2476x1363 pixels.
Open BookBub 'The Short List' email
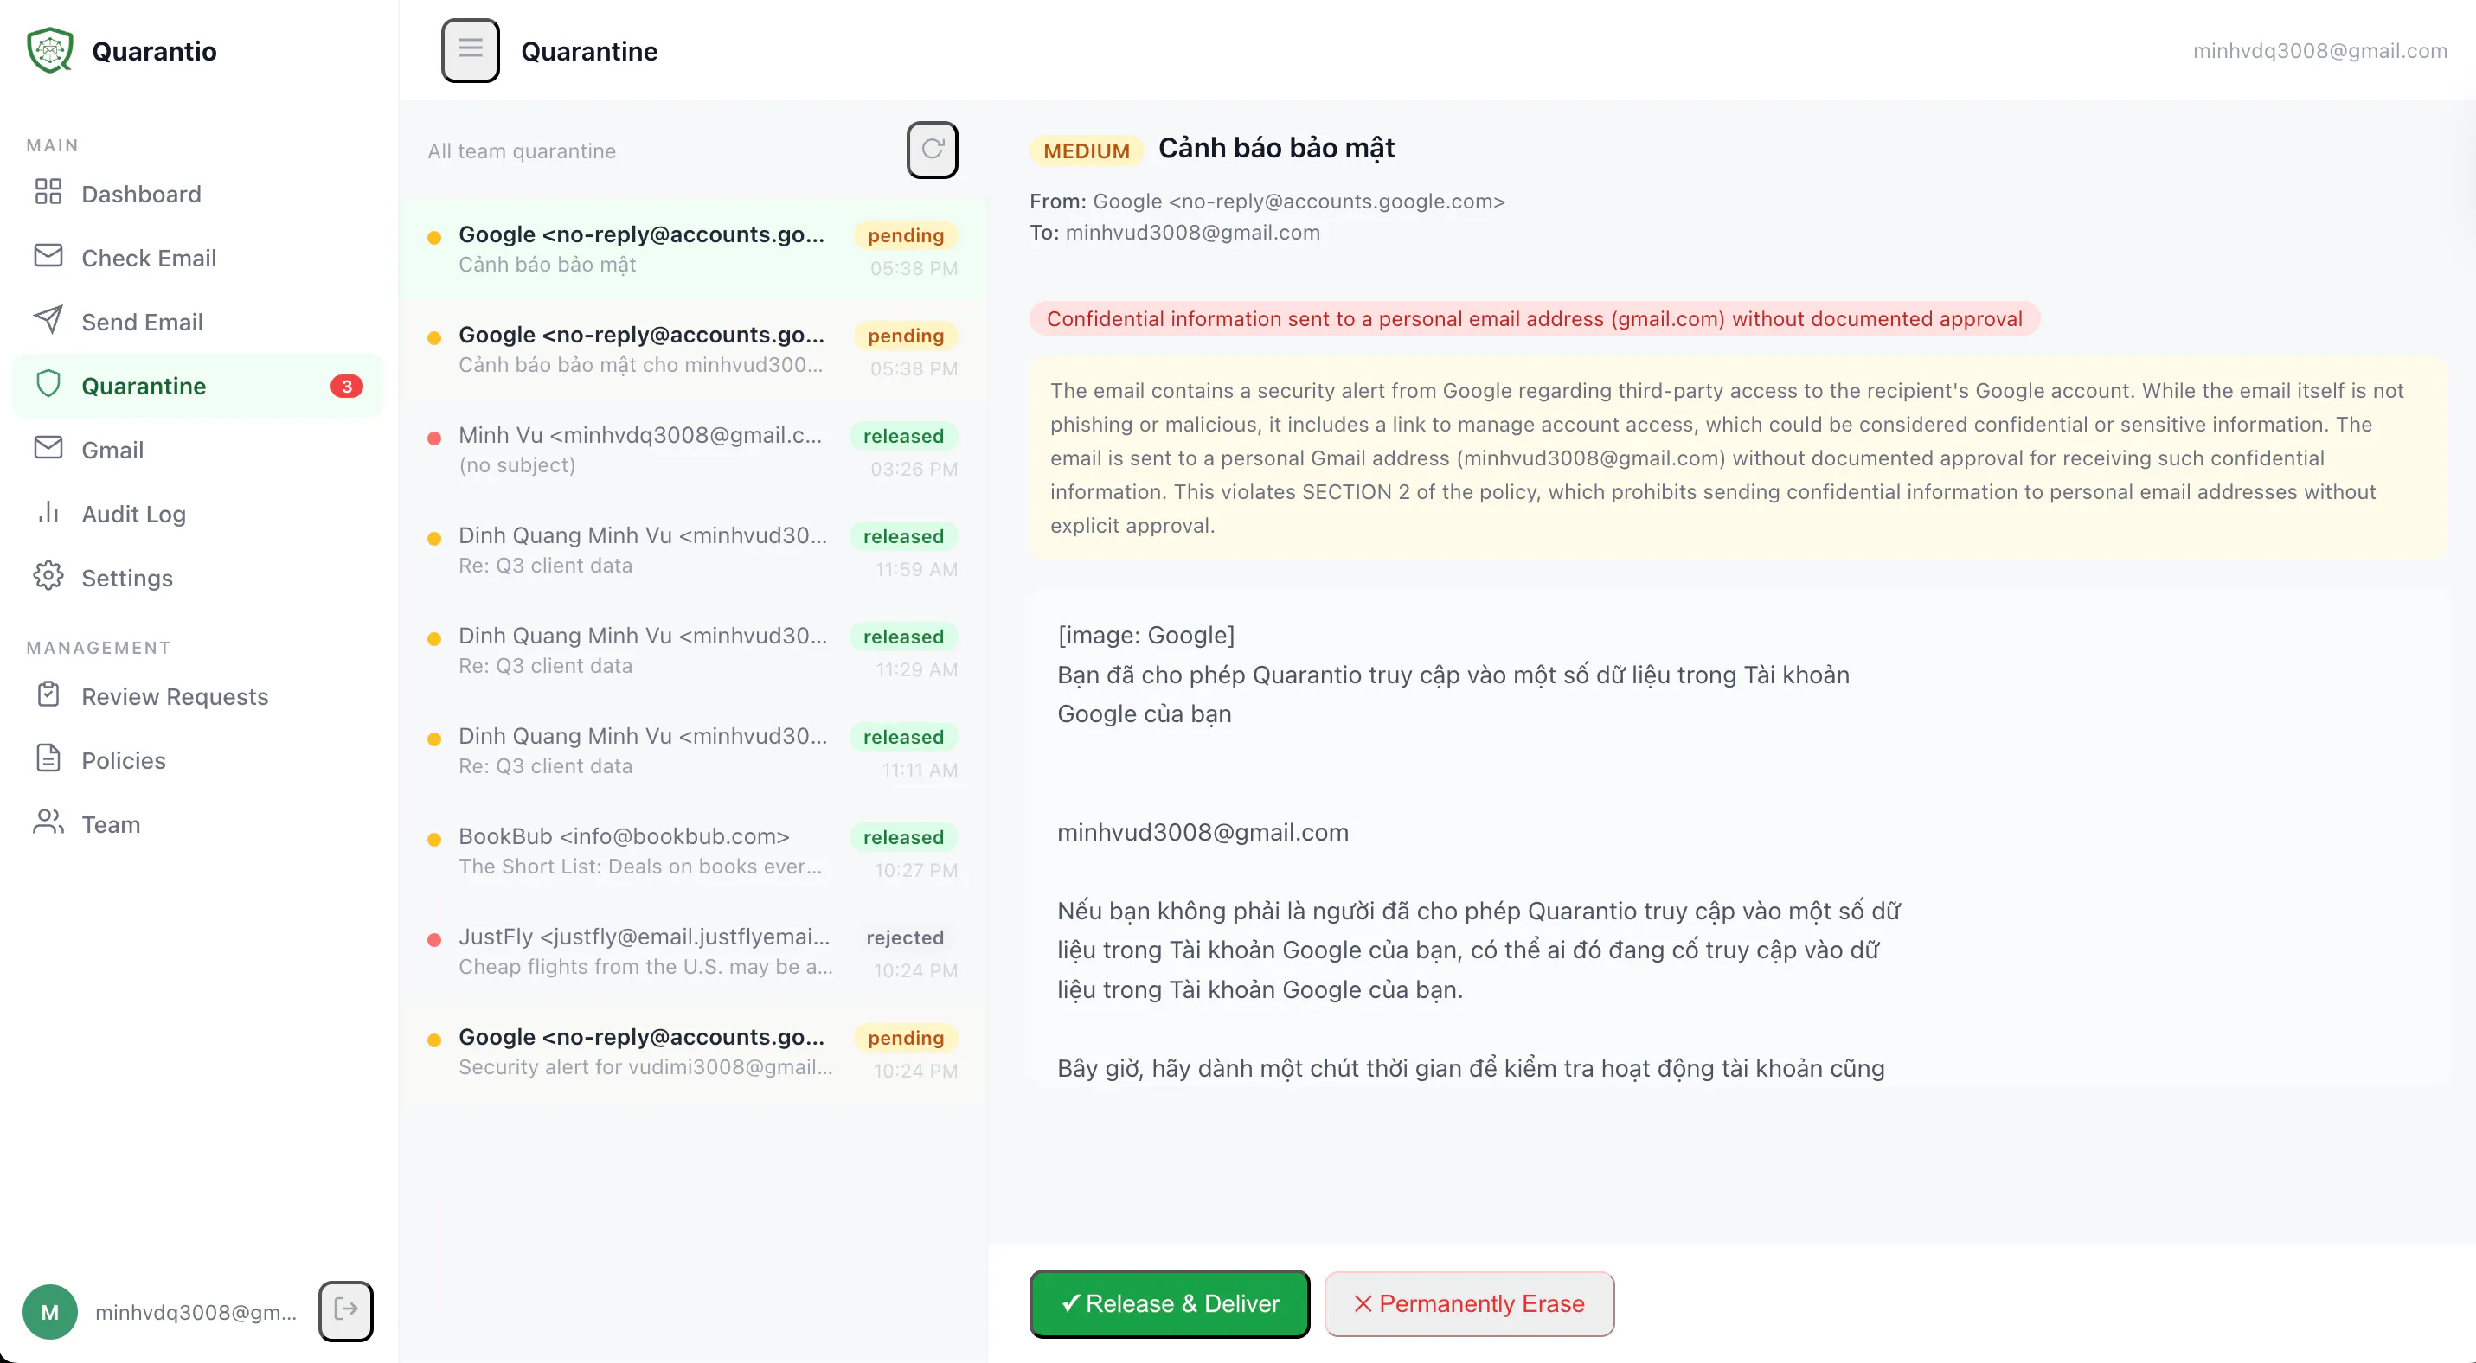click(693, 852)
